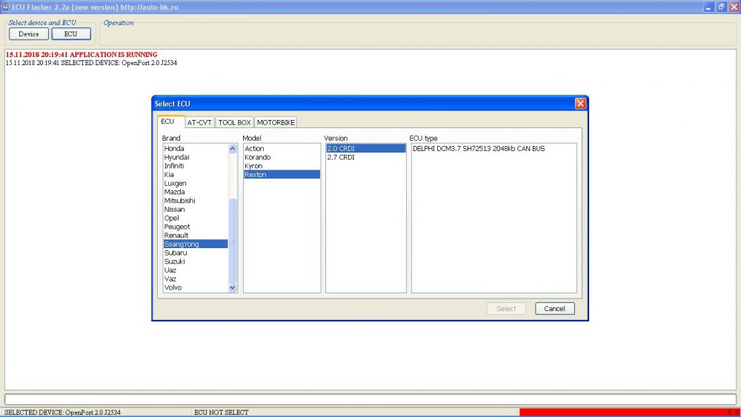Select Hyundai in the Brand list
Viewport: 741px width, 417px height.
(x=177, y=158)
